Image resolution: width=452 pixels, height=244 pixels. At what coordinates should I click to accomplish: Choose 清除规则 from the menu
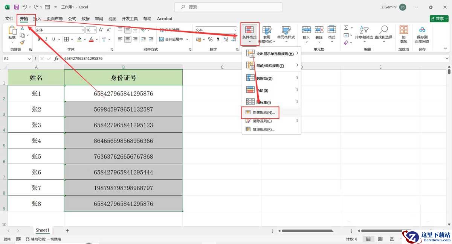pyautogui.click(x=271, y=121)
